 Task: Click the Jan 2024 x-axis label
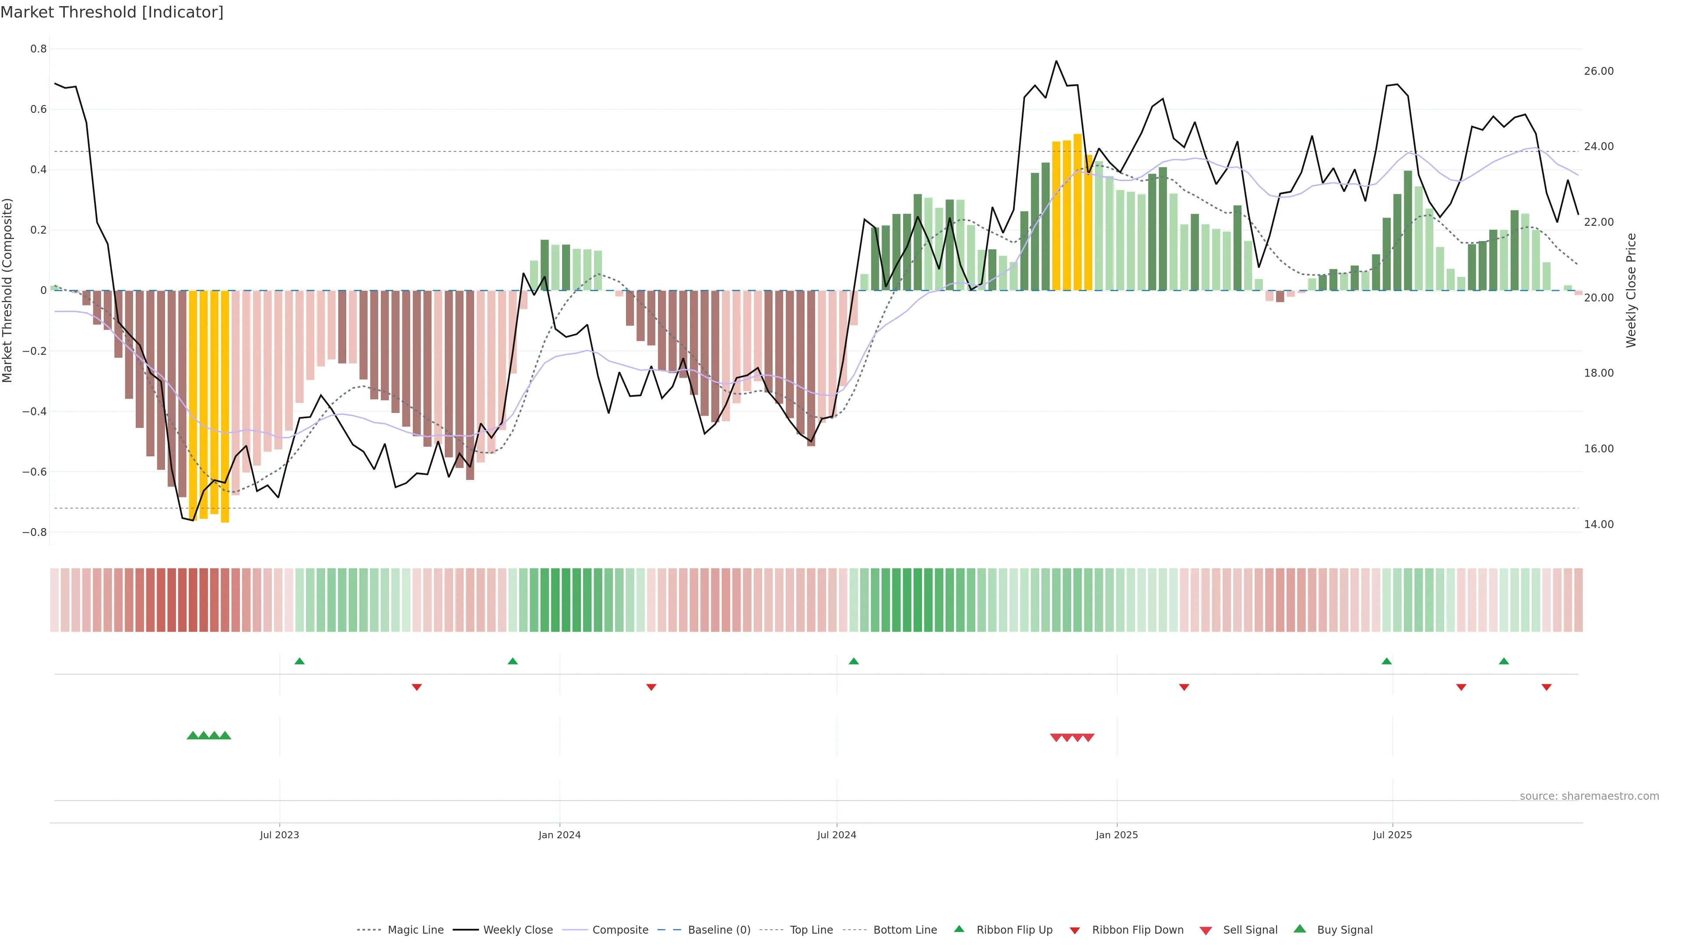[559, 835]
